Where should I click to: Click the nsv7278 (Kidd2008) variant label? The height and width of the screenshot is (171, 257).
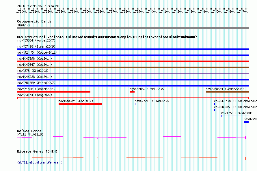33,71
